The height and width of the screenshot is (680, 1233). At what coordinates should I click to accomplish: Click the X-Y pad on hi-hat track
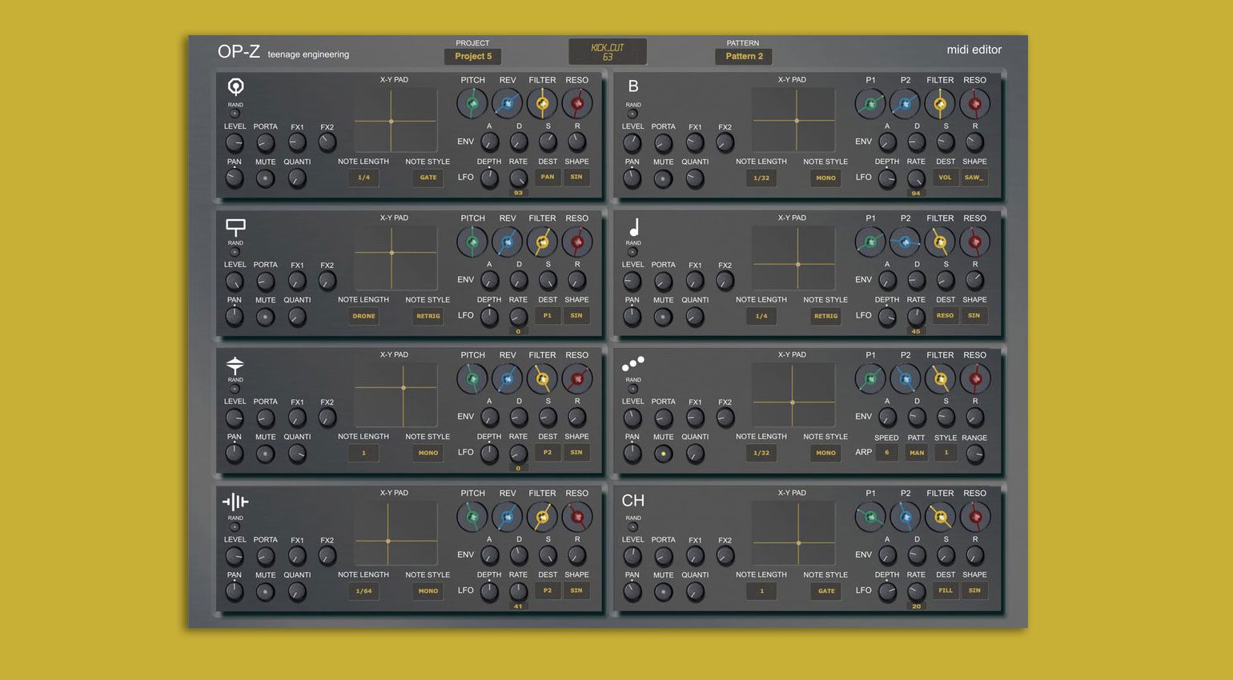coord(395,396)
